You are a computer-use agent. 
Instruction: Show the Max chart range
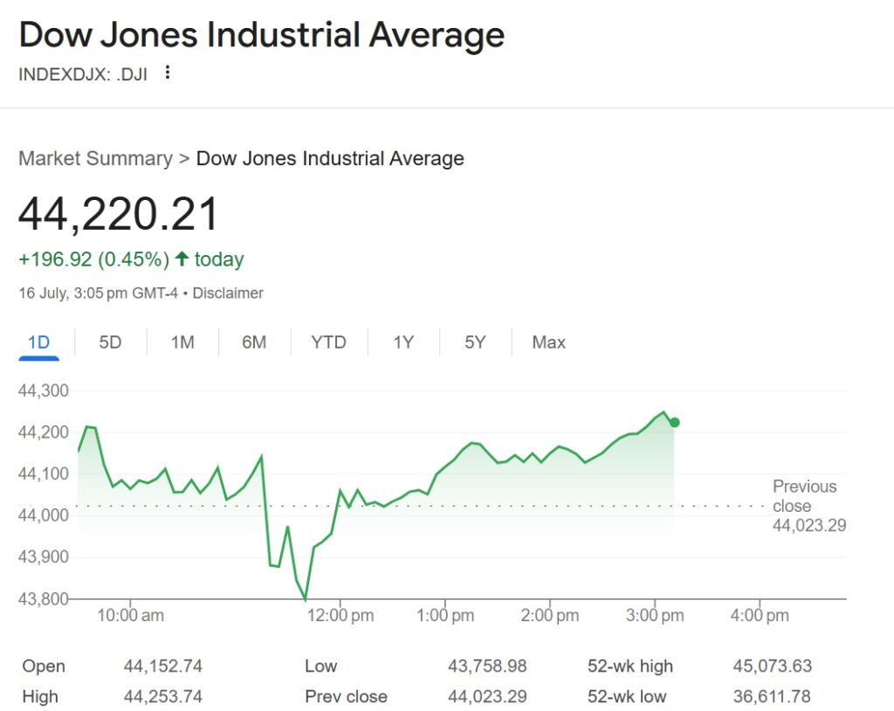pos(548,342)
